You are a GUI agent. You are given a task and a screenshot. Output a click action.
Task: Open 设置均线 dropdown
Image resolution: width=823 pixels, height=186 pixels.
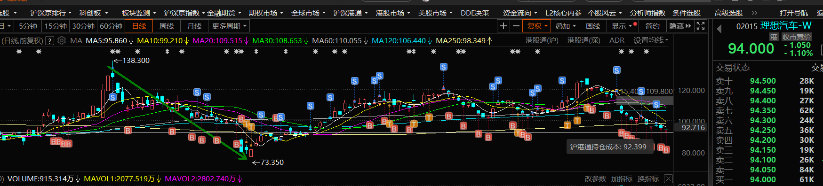tap(651, 40)
